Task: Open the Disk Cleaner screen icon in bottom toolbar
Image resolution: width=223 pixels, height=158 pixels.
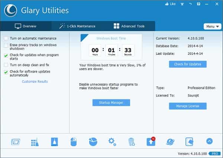Action: coord(16,142)
